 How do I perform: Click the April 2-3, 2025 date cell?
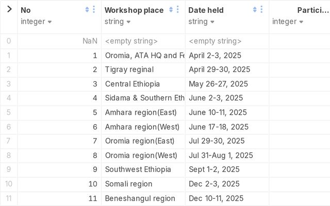coord(215,56)
